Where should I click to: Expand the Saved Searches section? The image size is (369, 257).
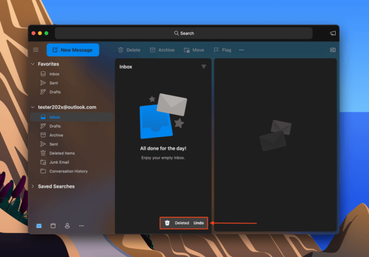pyautogui.click(x=33, y=187)
